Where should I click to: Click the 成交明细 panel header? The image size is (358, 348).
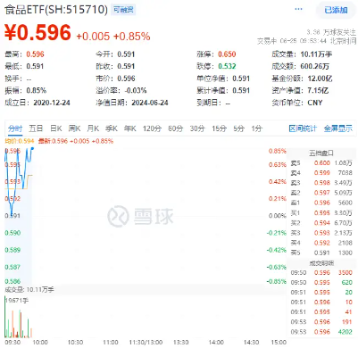(x=321, y=263)
